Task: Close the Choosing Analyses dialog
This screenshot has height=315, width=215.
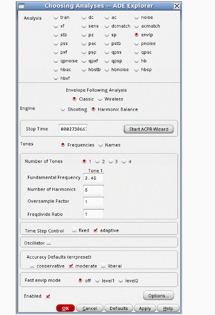Action: [x=177, y=6]
